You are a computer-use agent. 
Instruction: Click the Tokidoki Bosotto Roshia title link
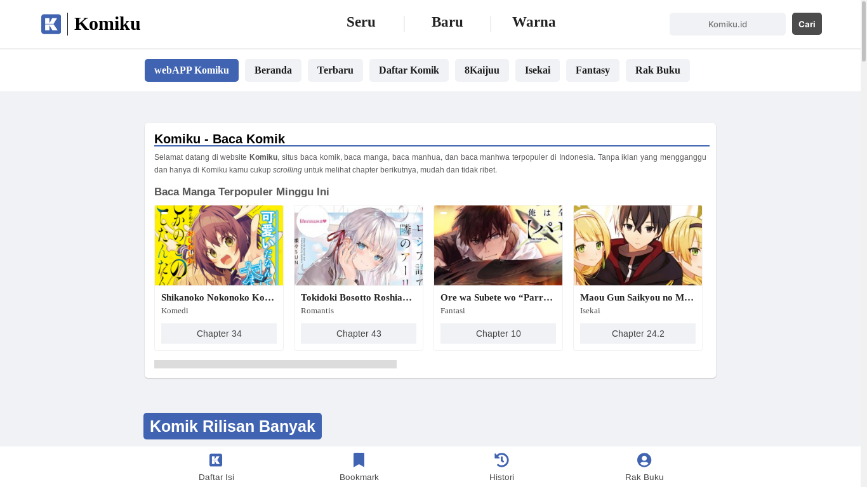point(357,297)
